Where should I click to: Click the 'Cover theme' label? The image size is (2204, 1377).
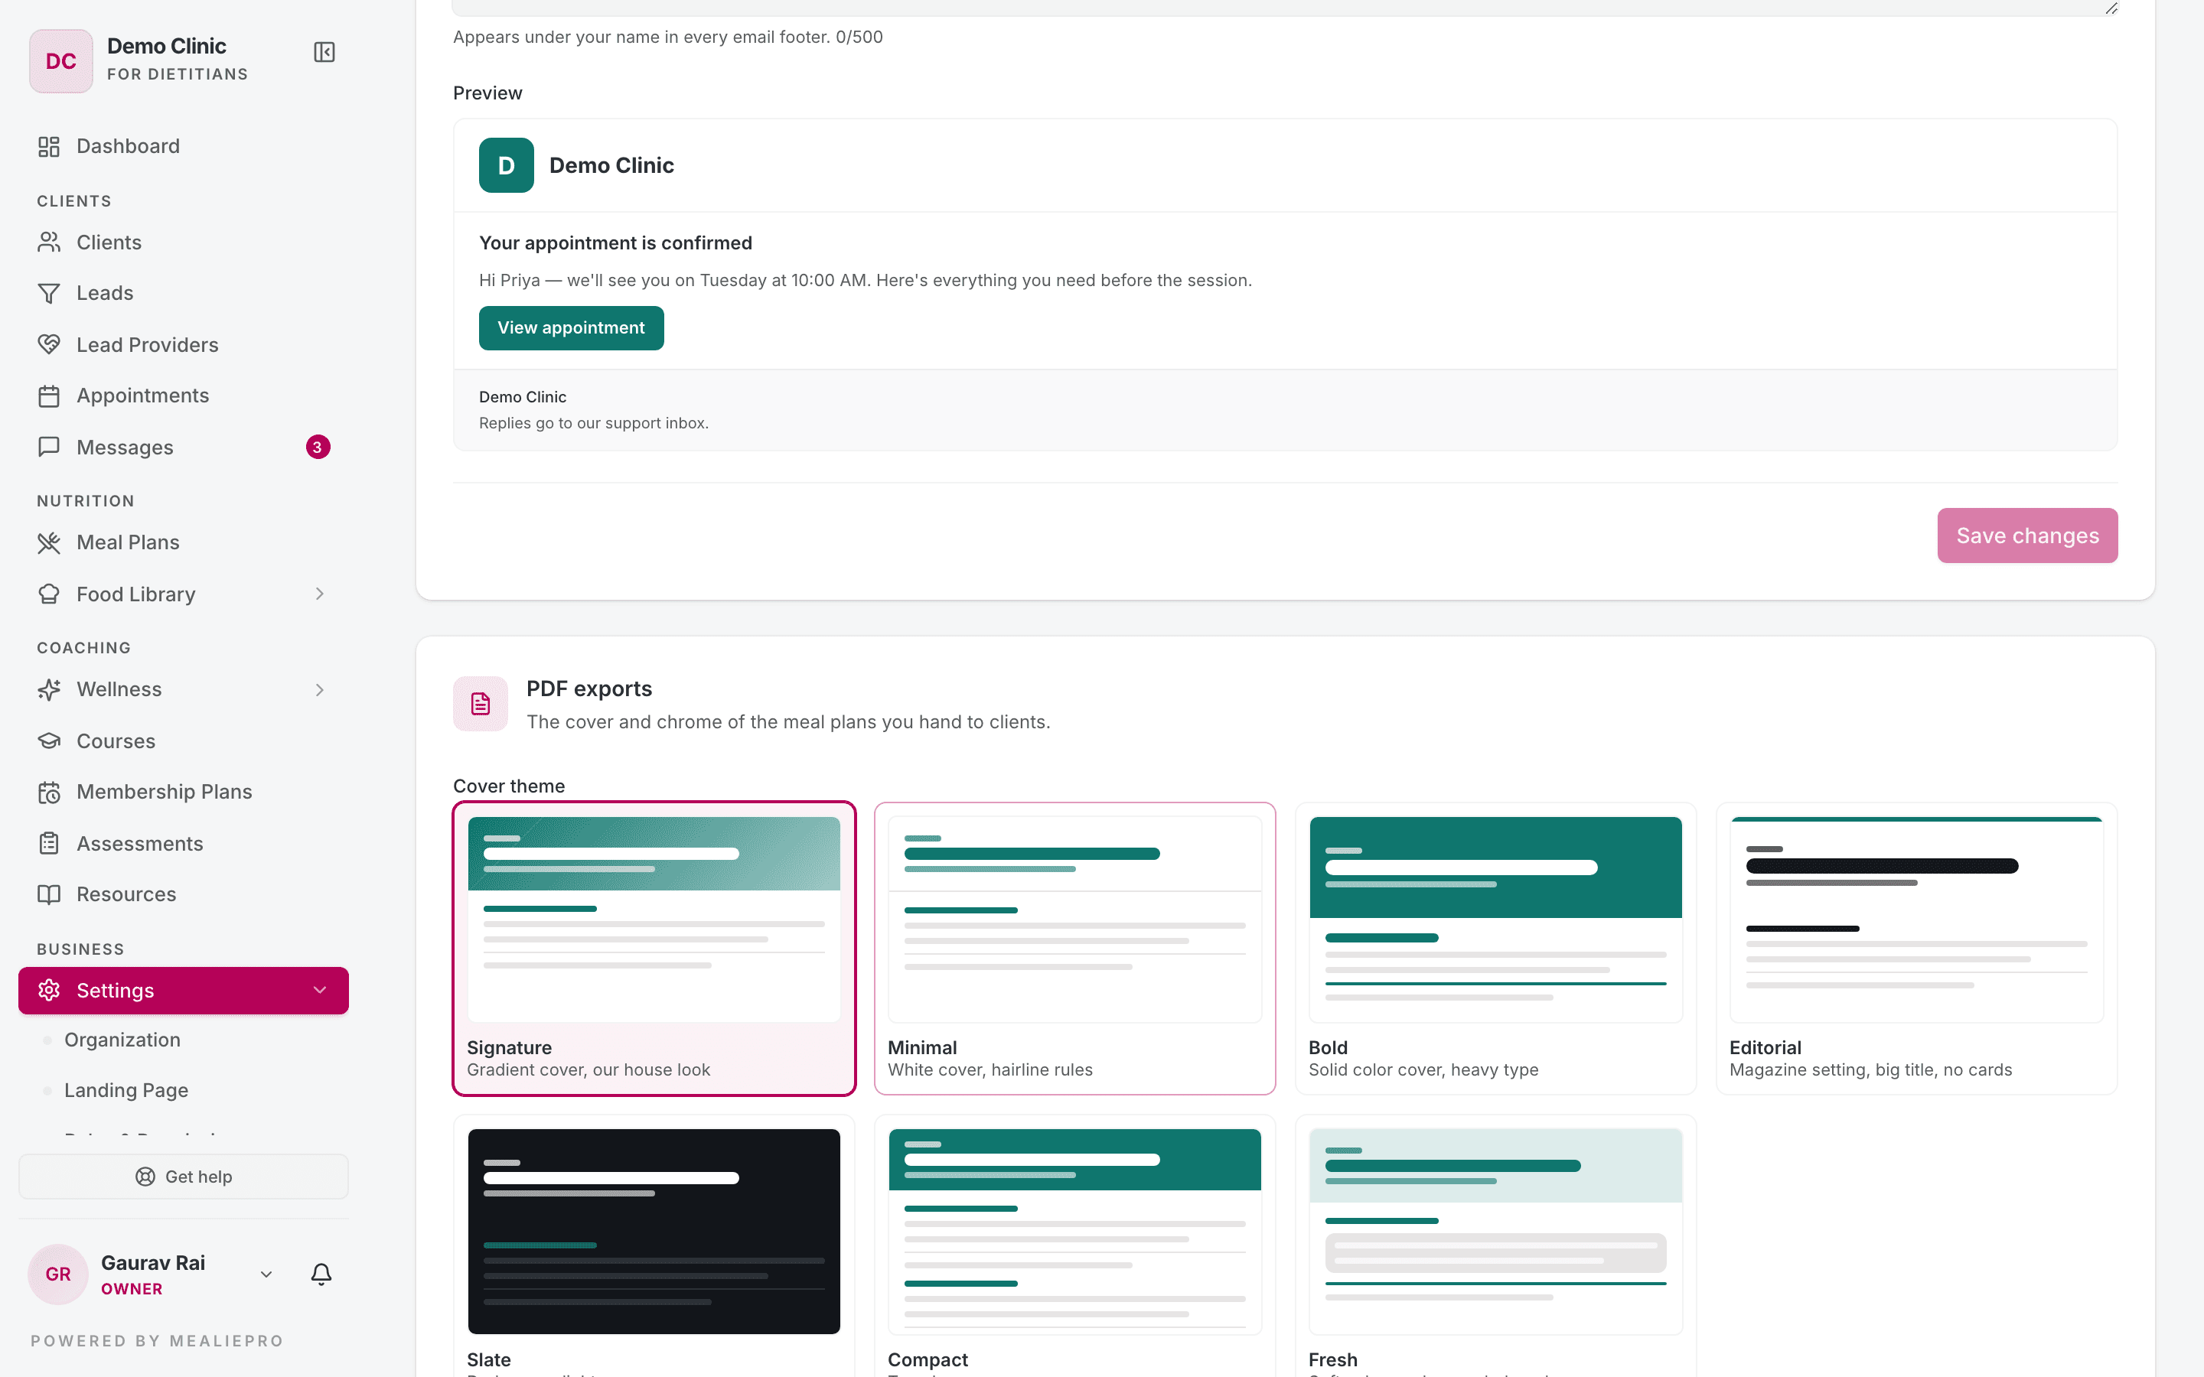coord(509,786)
